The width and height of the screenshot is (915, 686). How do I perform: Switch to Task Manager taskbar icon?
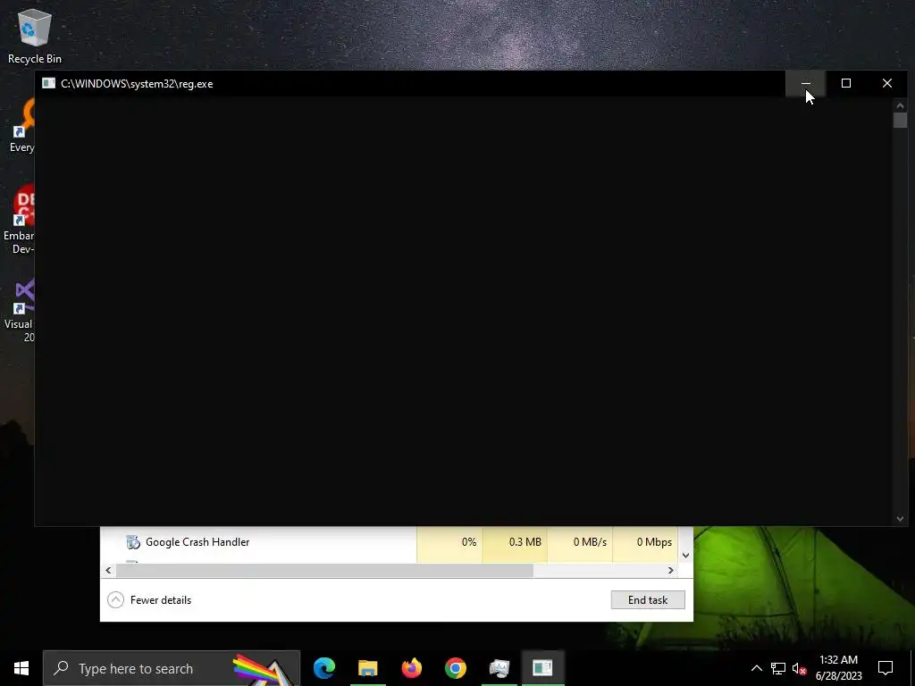tap(499, 668)
